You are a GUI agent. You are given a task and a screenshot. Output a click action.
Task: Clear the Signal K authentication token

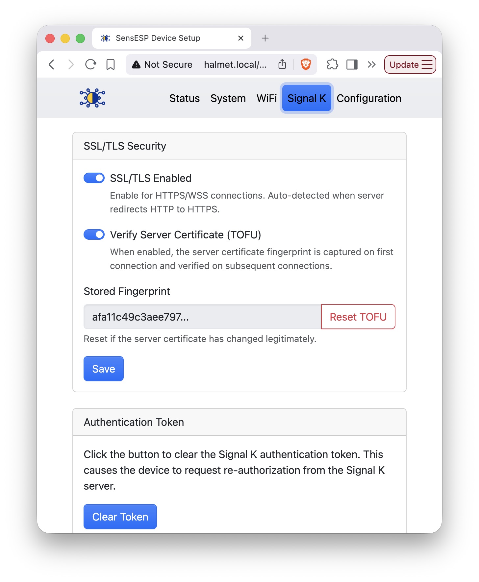coord(120,517)
